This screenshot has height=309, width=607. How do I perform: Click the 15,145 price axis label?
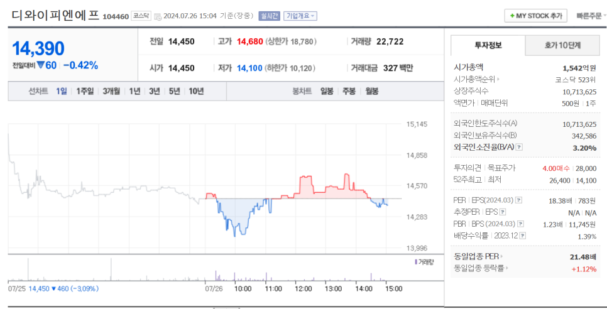(417, 124)
